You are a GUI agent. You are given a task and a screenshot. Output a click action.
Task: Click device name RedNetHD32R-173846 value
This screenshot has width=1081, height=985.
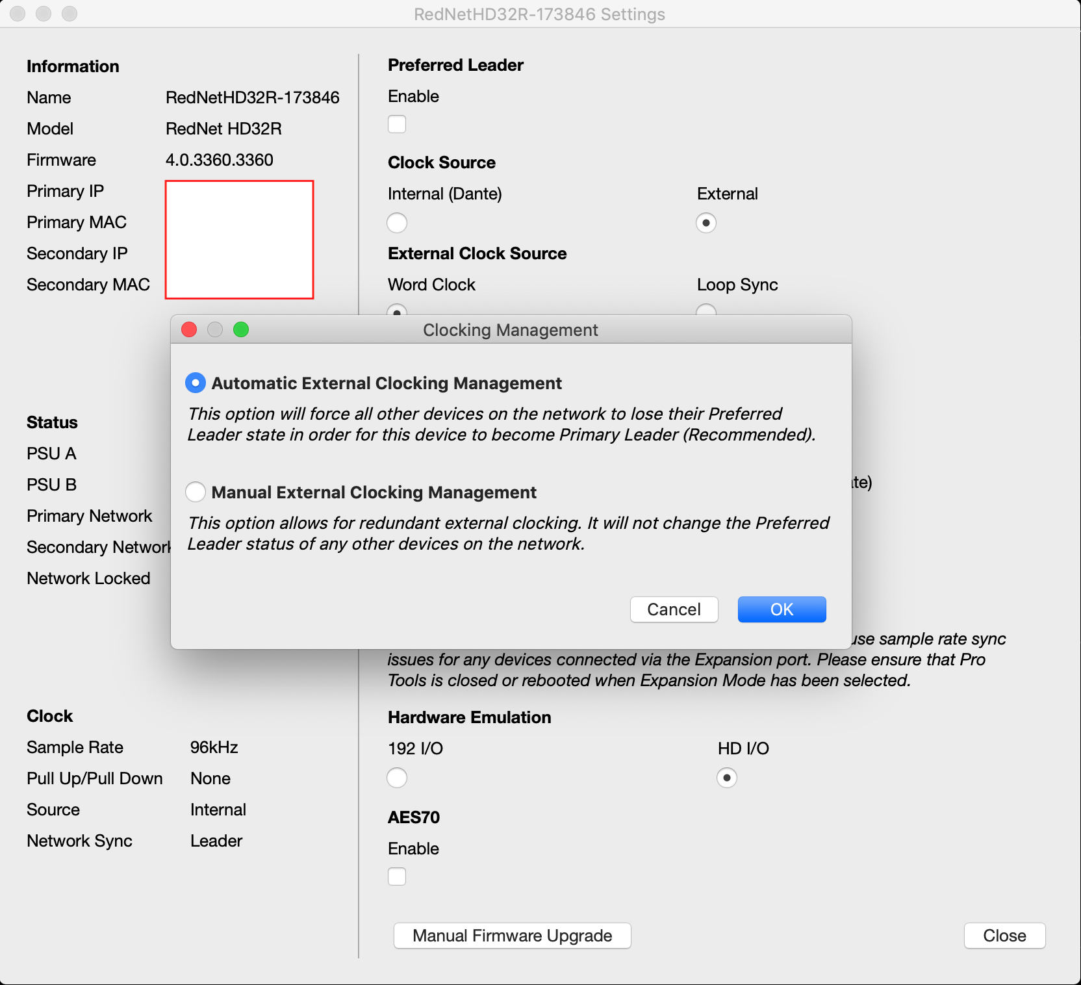[253, 97]
